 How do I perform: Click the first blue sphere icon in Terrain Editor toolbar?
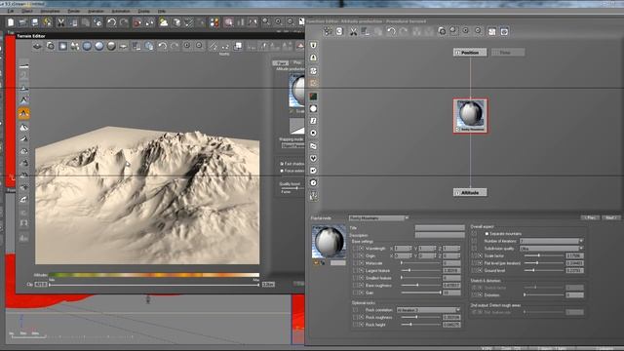[87, 46]
